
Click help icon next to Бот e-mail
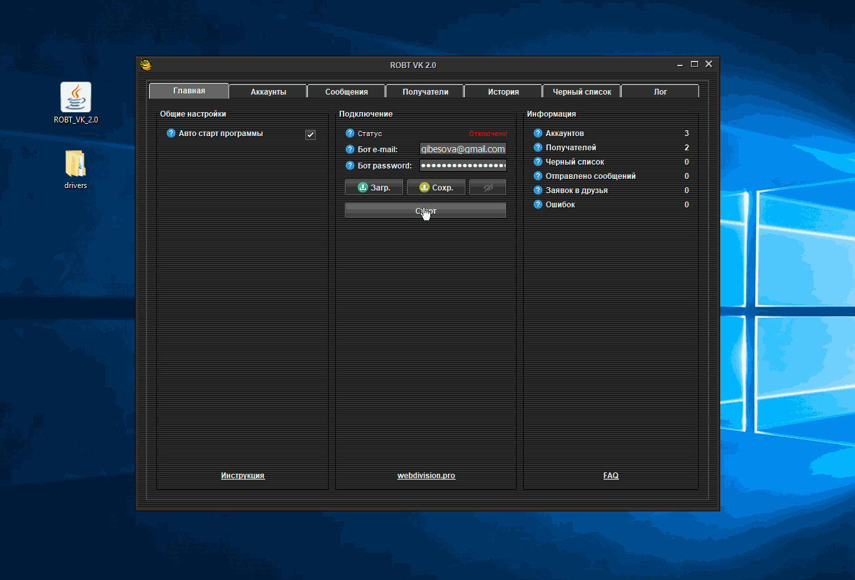coord(350,150)
